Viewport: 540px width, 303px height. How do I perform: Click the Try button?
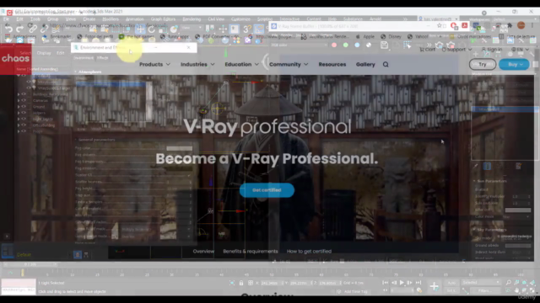click(483, 64)
